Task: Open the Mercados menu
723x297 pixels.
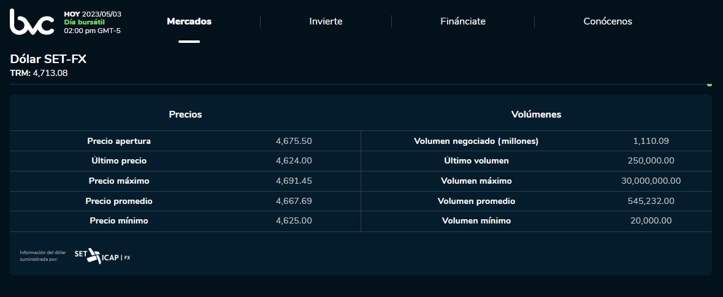Action: [x=189, y=21]
